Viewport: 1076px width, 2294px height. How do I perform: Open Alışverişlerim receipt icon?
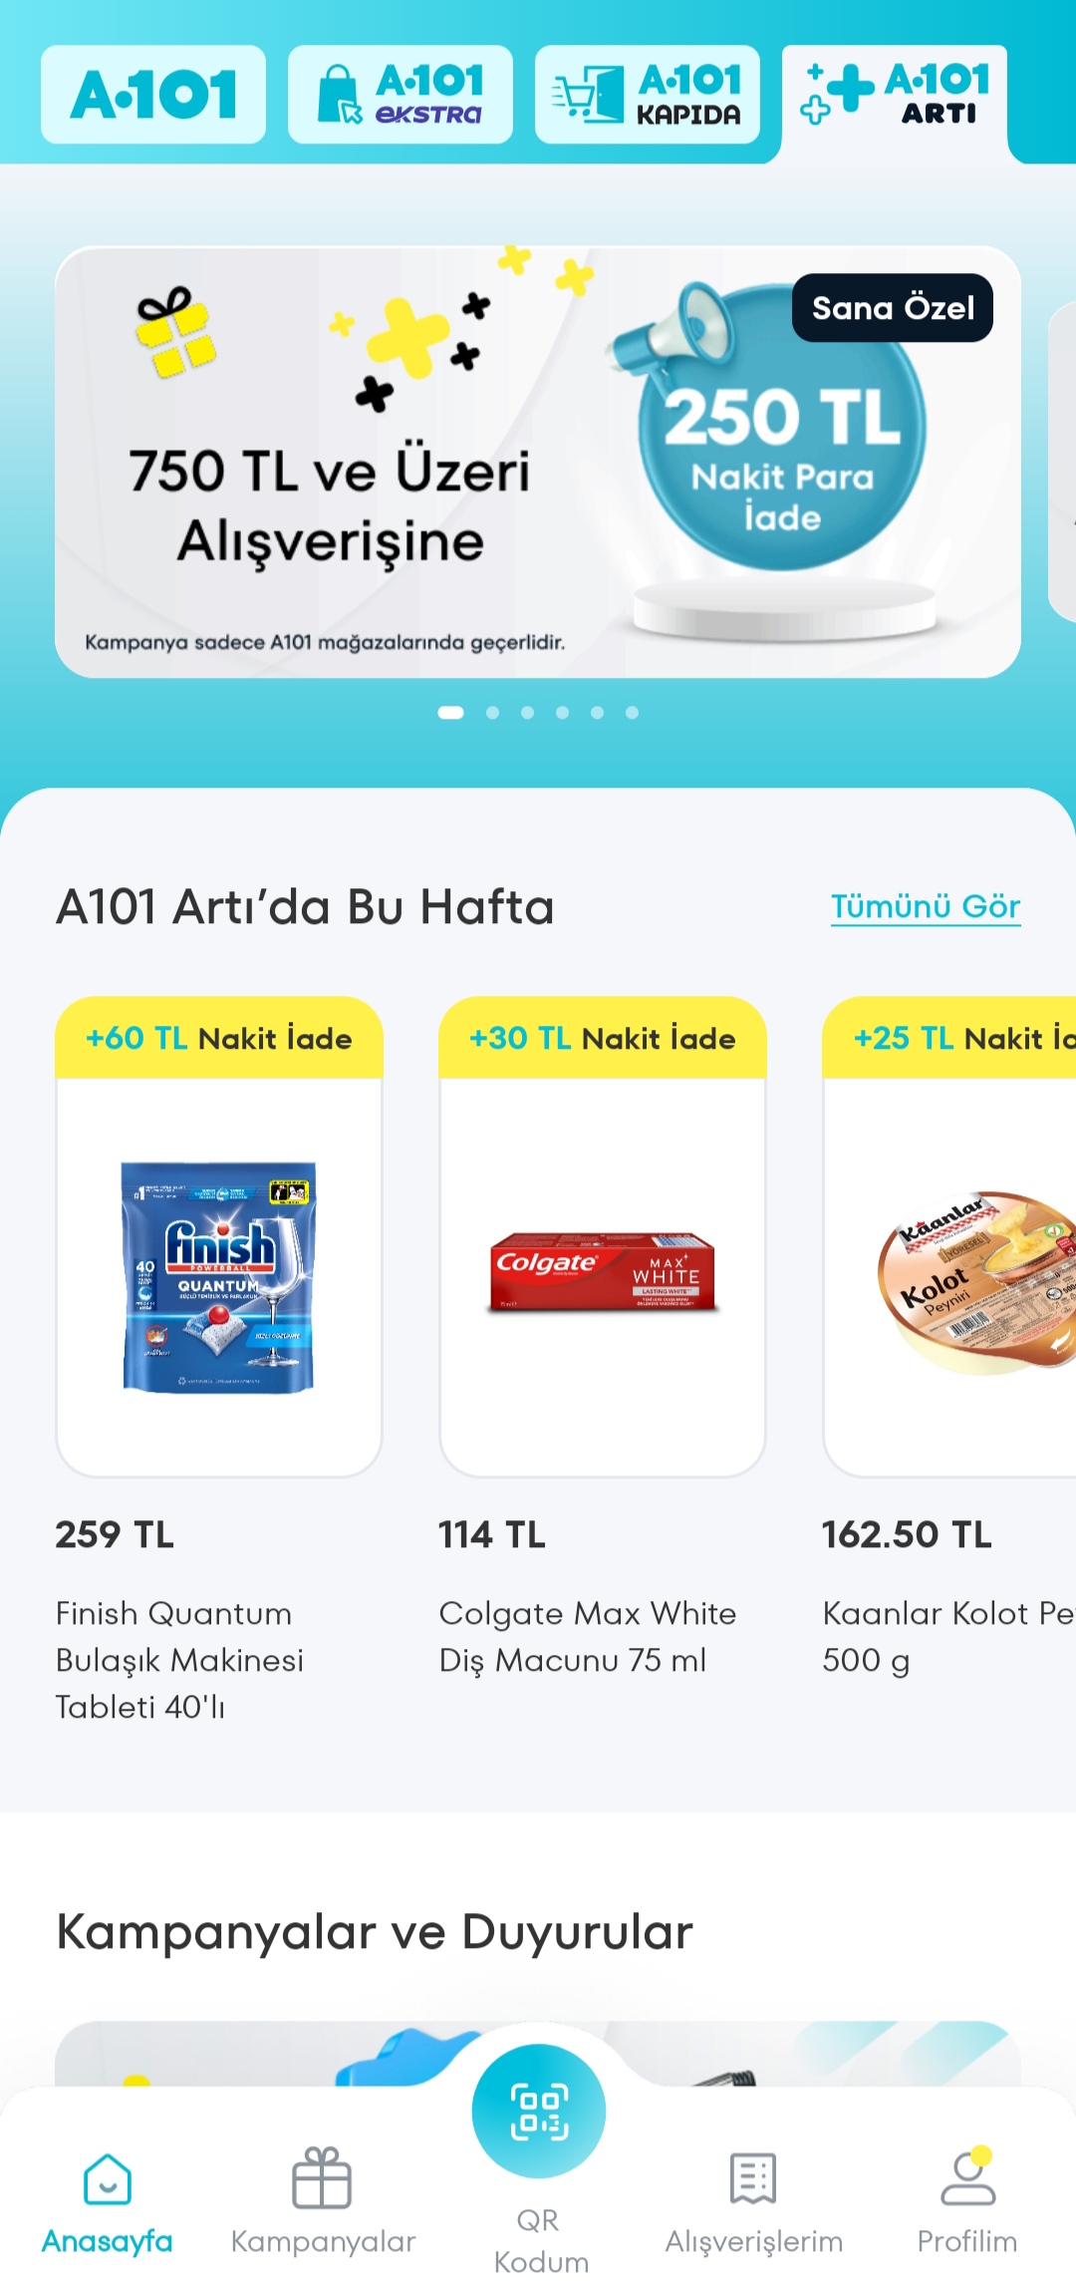[753, 2178]
